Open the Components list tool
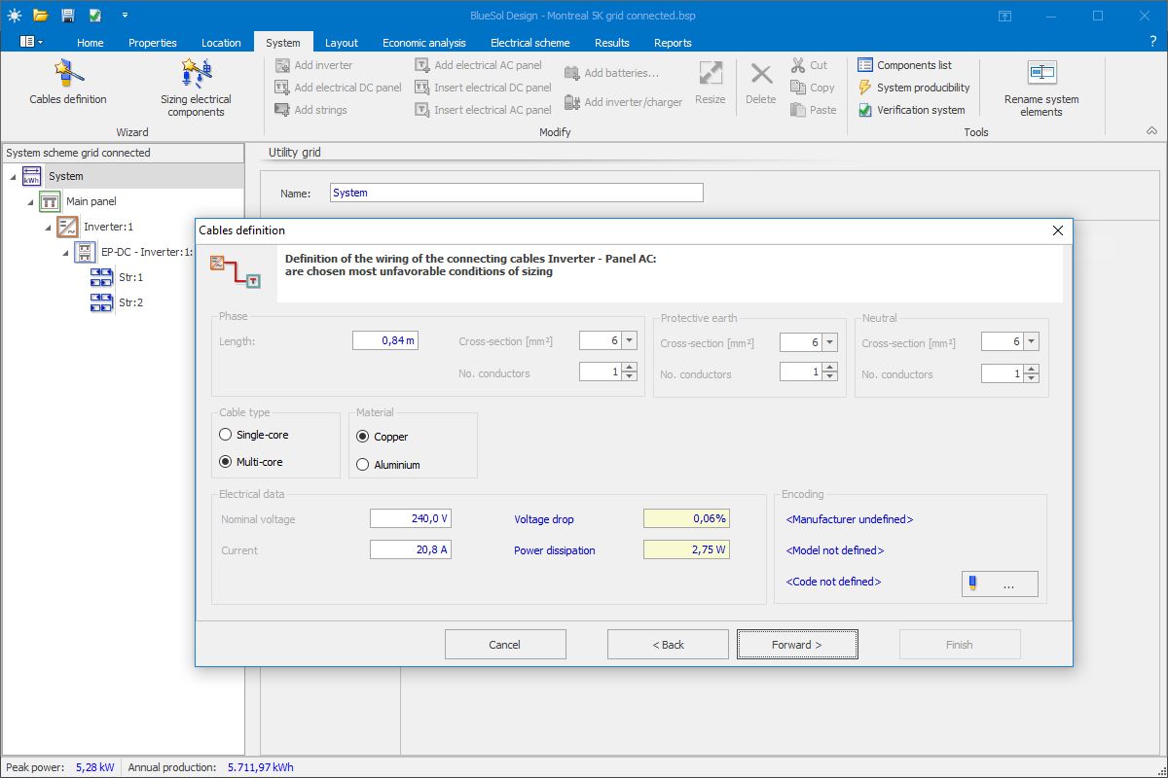 (x=904, y=65)
